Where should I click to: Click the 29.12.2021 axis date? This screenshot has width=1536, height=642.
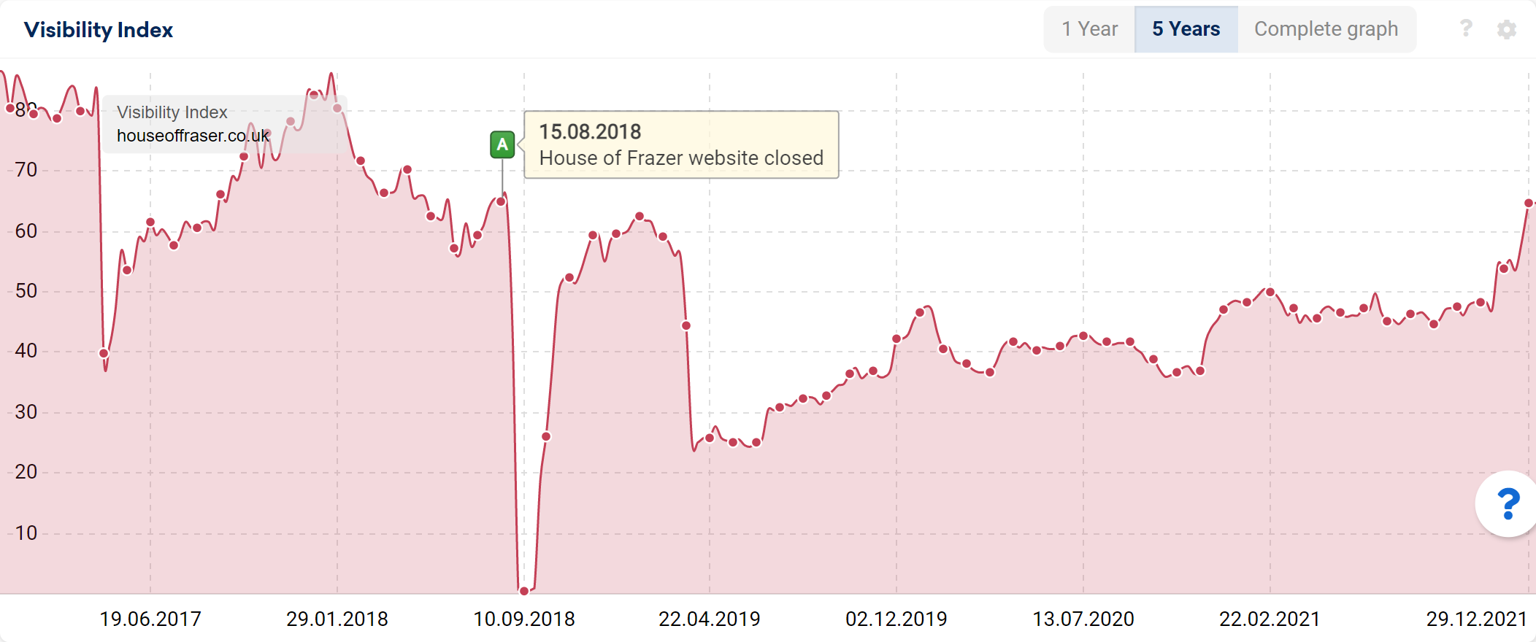pos(1477,619)
